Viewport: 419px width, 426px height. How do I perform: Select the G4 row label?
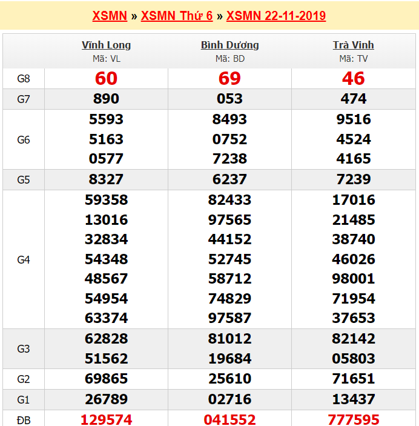click(x=24, y=260)
